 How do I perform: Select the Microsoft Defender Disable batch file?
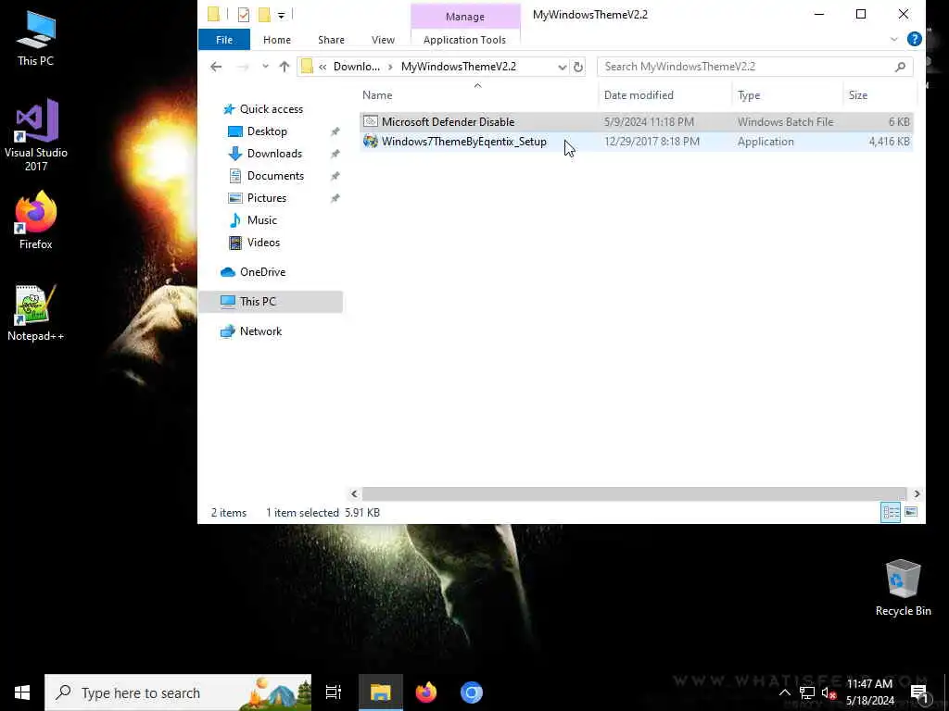point(636,121)
